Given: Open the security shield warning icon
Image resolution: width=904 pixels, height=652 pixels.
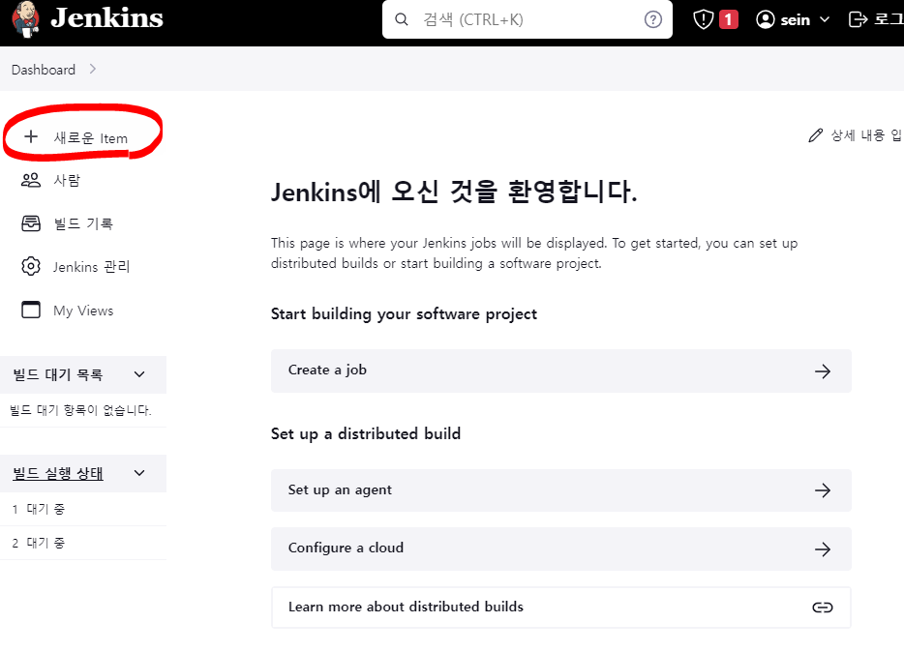Looking at the screenshot, I should [704, 19].
